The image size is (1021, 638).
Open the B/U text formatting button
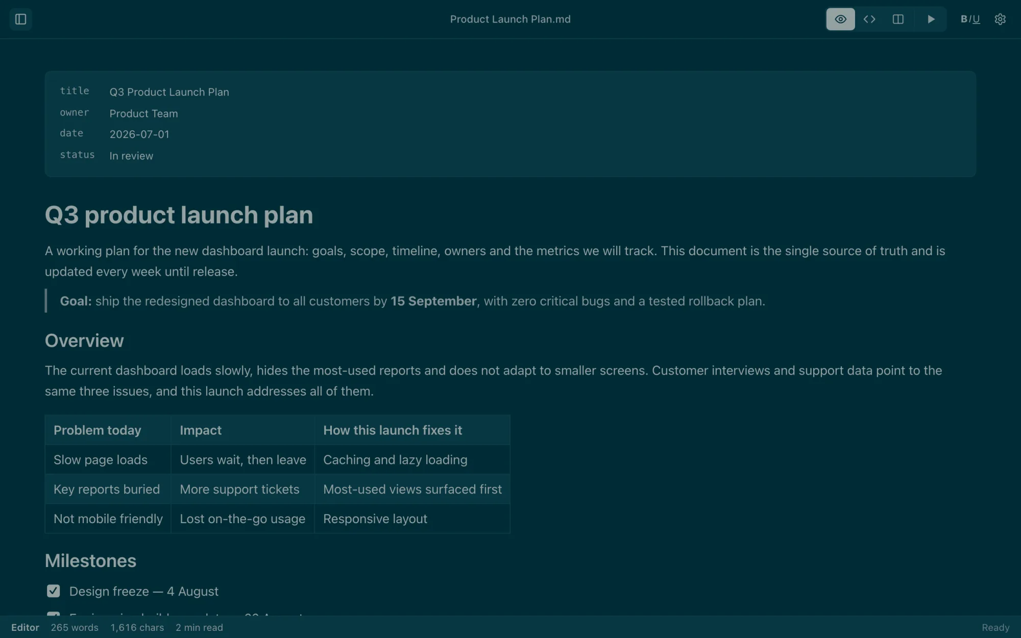point(970,19)
